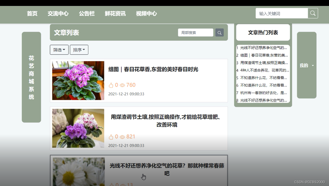Open 鲜花资讯 navigation item
329x186 pixels.
click(x=115, y=14)
